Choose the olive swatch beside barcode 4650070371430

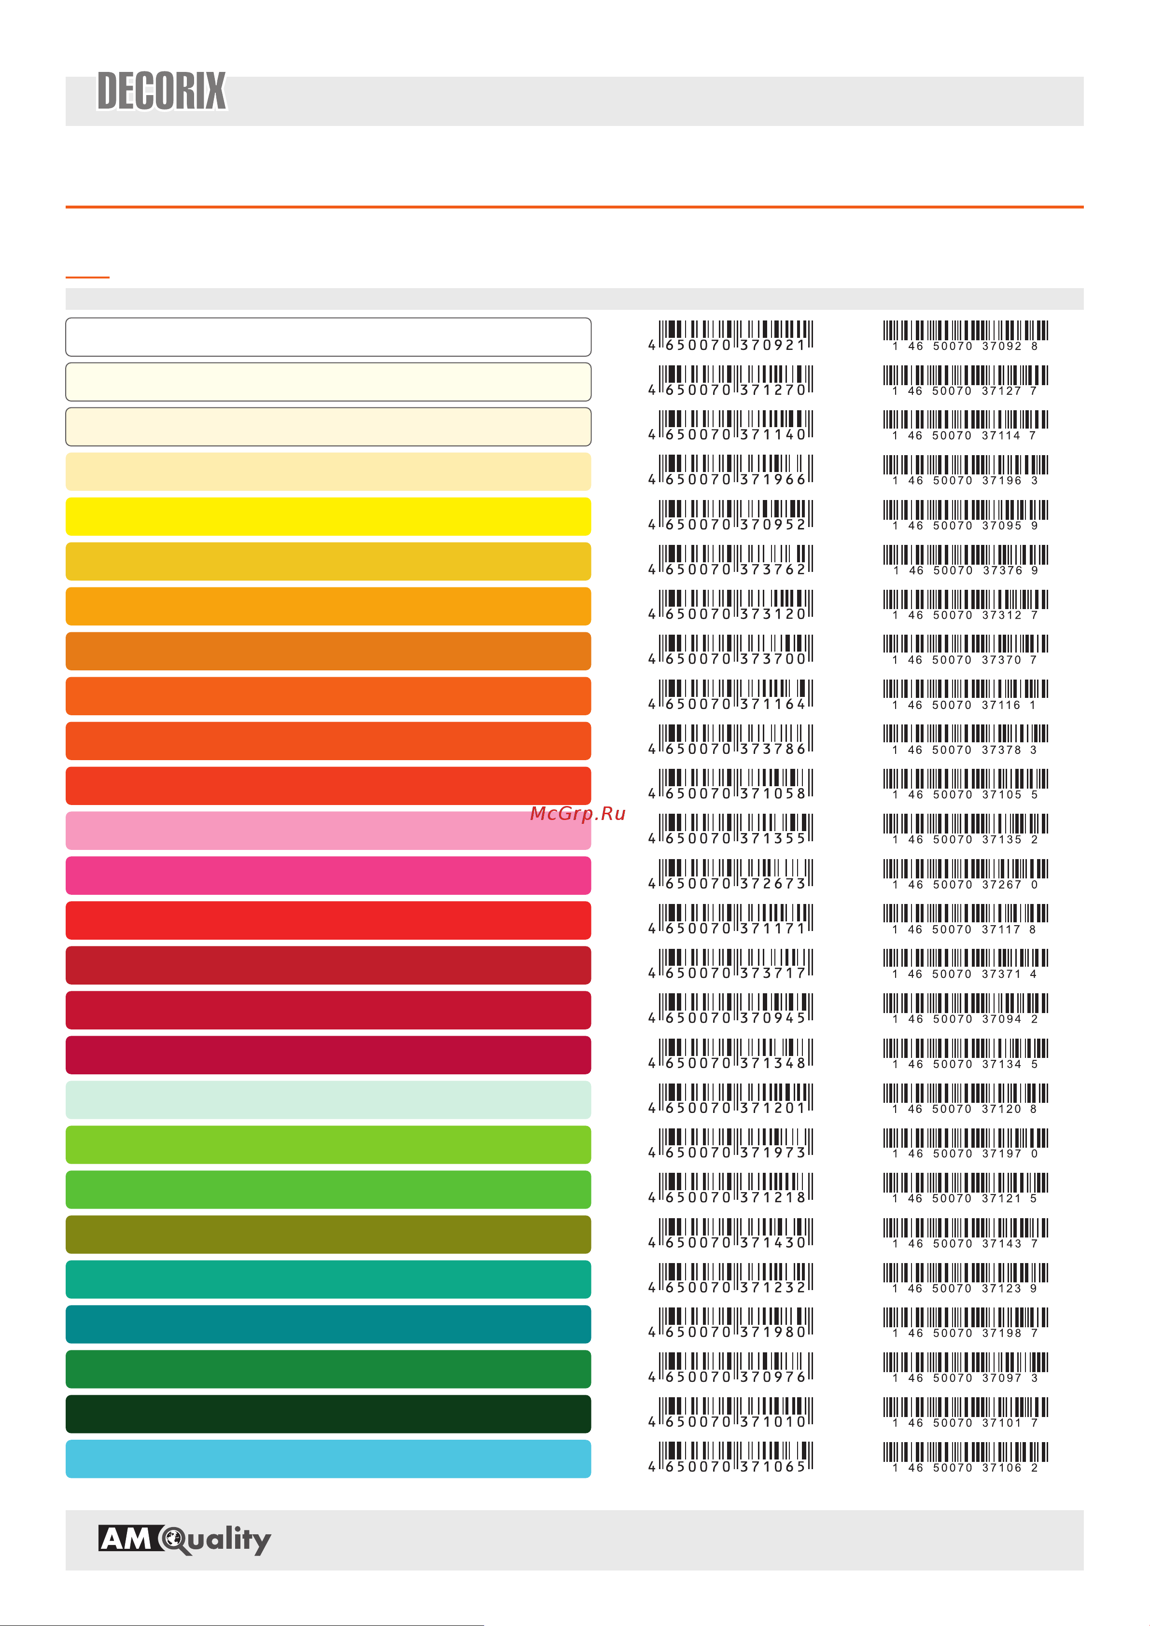(328, 1235)
